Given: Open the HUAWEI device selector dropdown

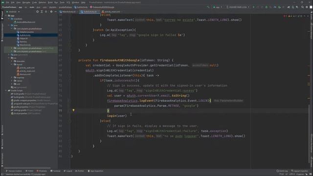Looking at the screenshot, I should click(x=238, y=7).
